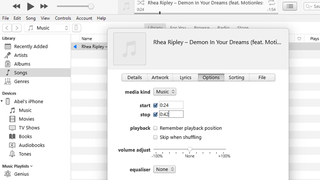Open the search field dropdown magnifier
This screenshot has width=320, height=180.
coord(309,6)
